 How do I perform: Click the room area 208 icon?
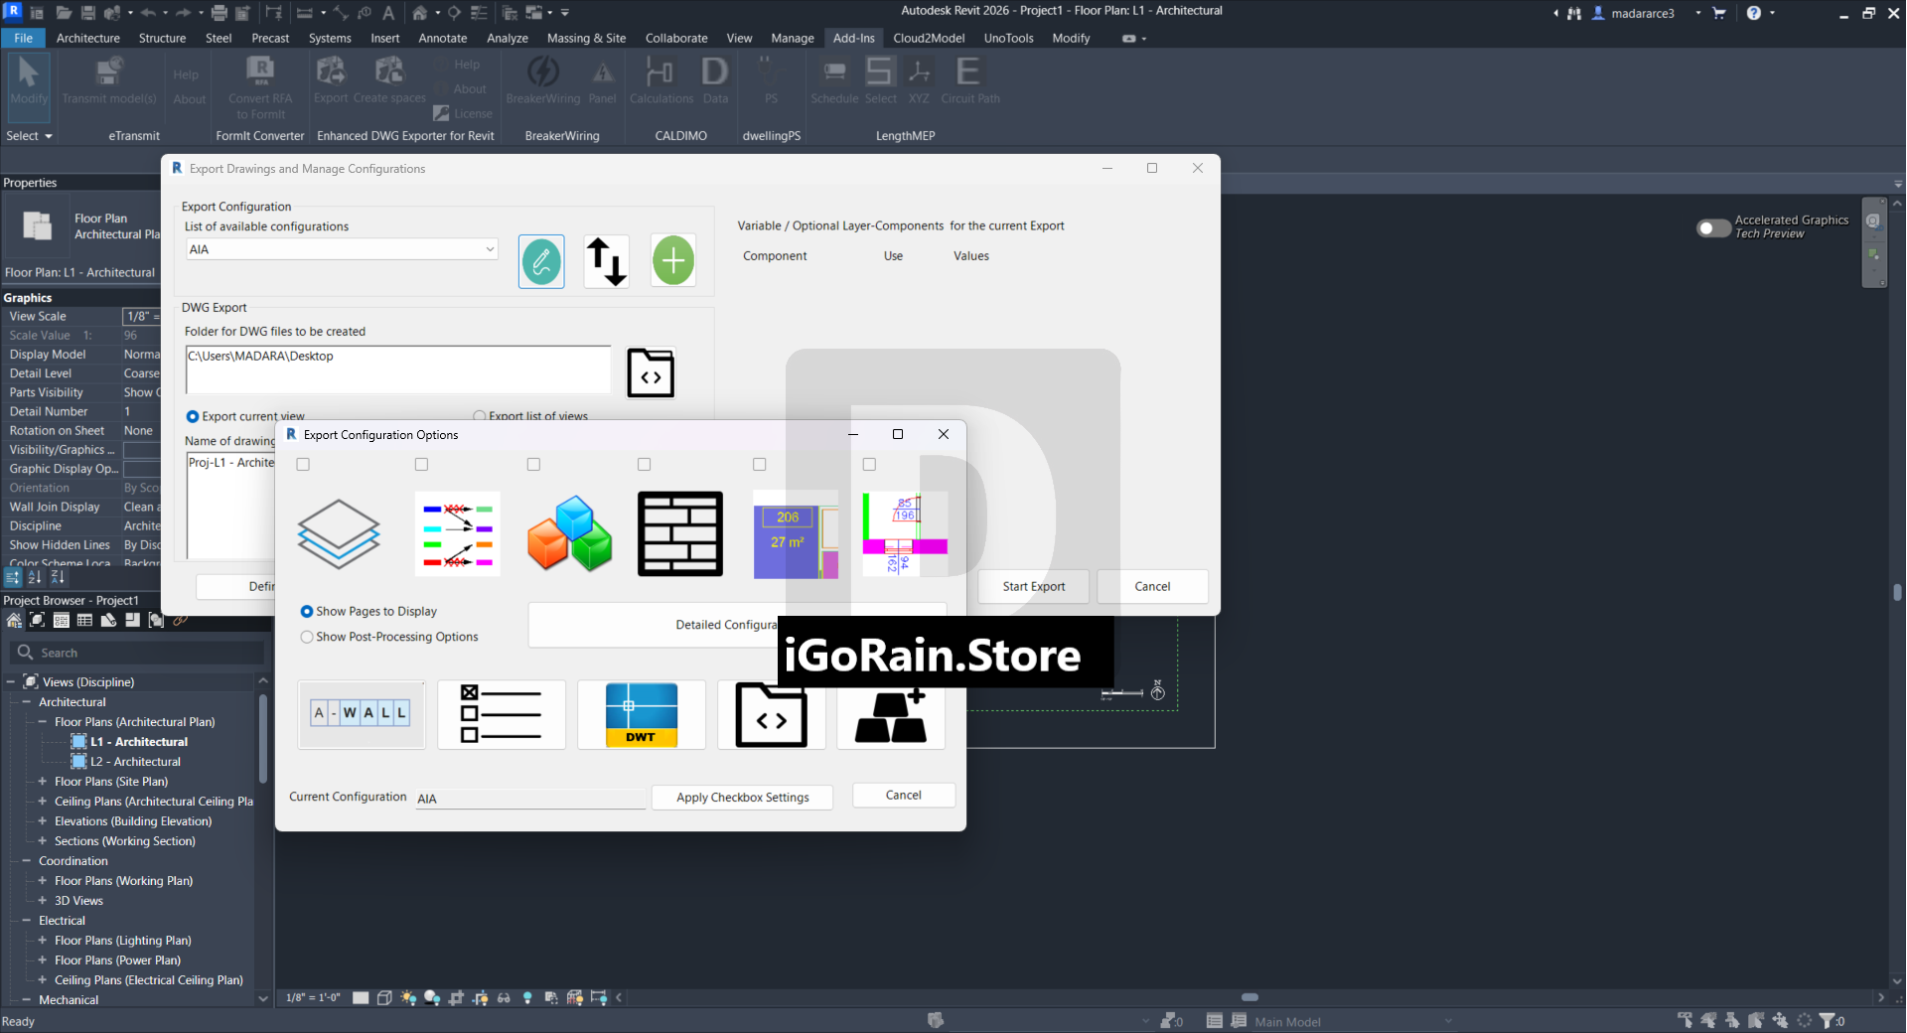(x=796, y=533)
